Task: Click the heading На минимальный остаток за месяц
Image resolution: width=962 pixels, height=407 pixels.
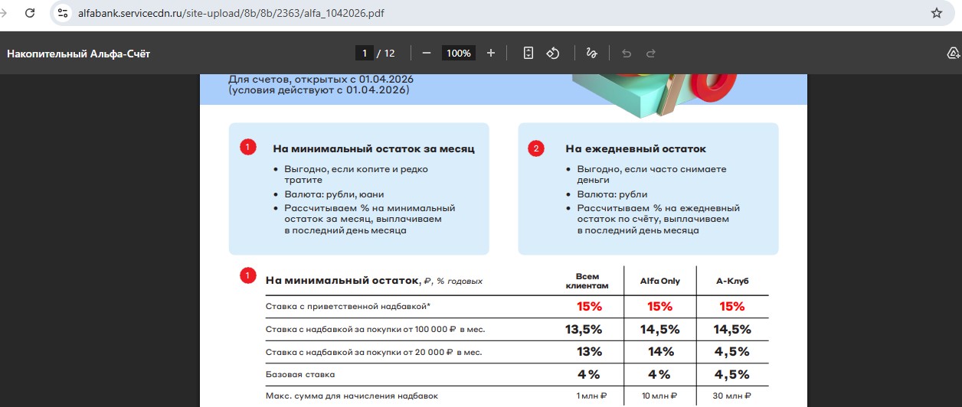Action: click(374, 148)
